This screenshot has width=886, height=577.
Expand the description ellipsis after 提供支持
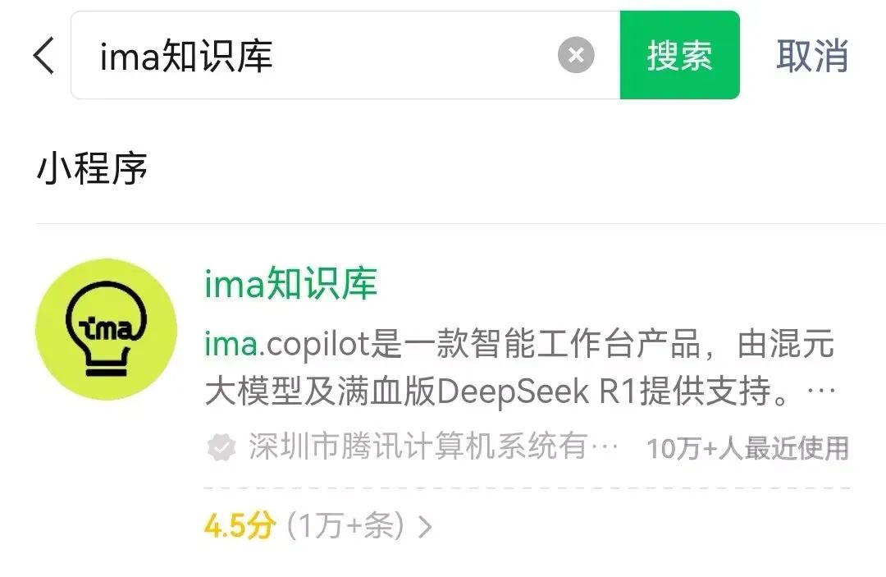tap(821, 391)
